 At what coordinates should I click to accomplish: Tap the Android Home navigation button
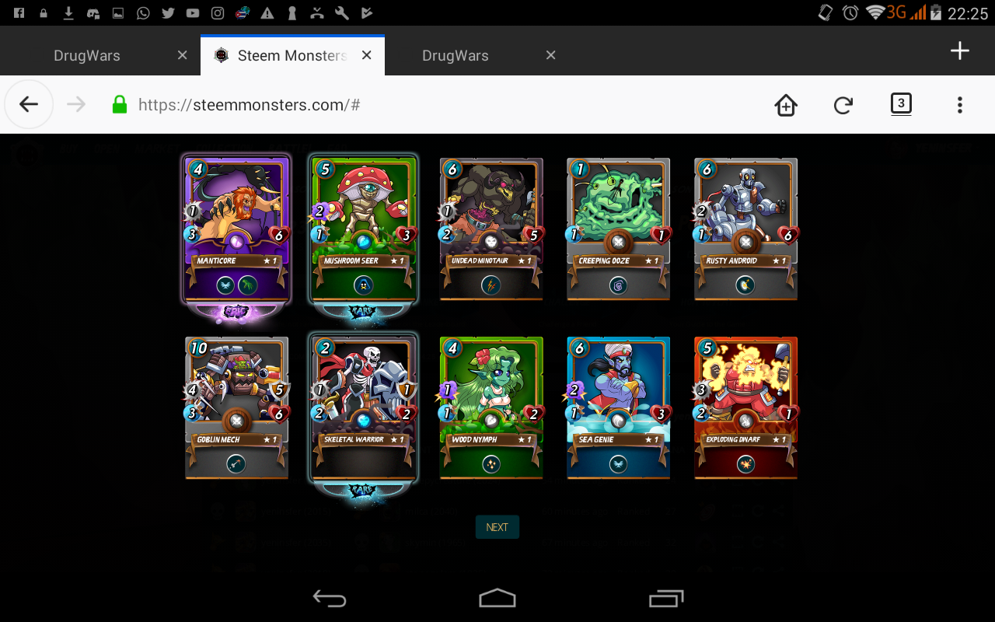coord(497,598)
